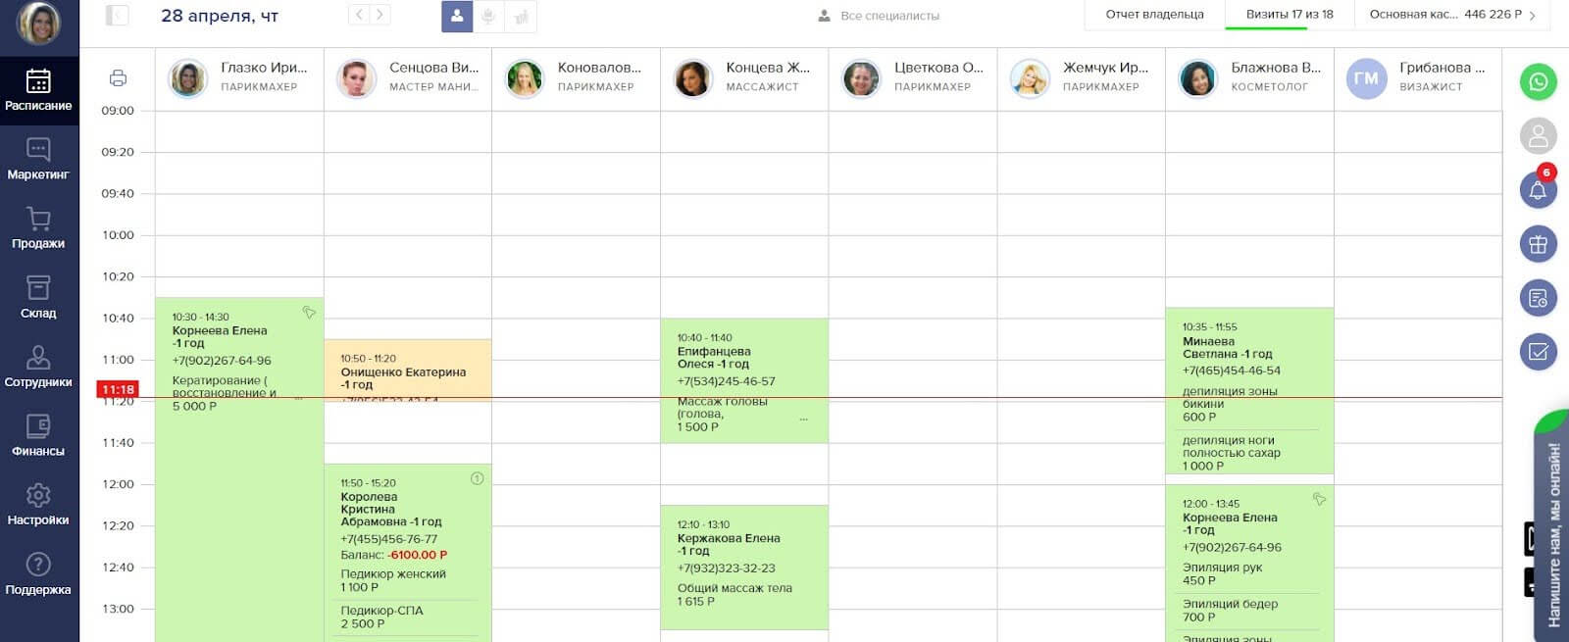
Task: Go to the Склад section
Action: click(x=38, y=298)
